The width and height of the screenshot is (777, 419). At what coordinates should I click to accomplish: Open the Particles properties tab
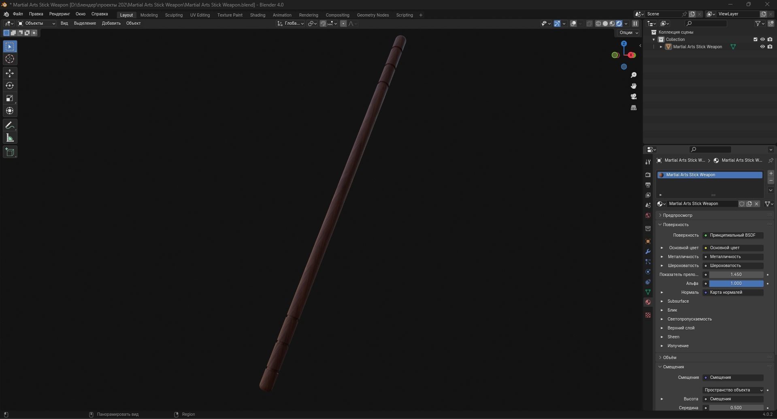[648, 261]
